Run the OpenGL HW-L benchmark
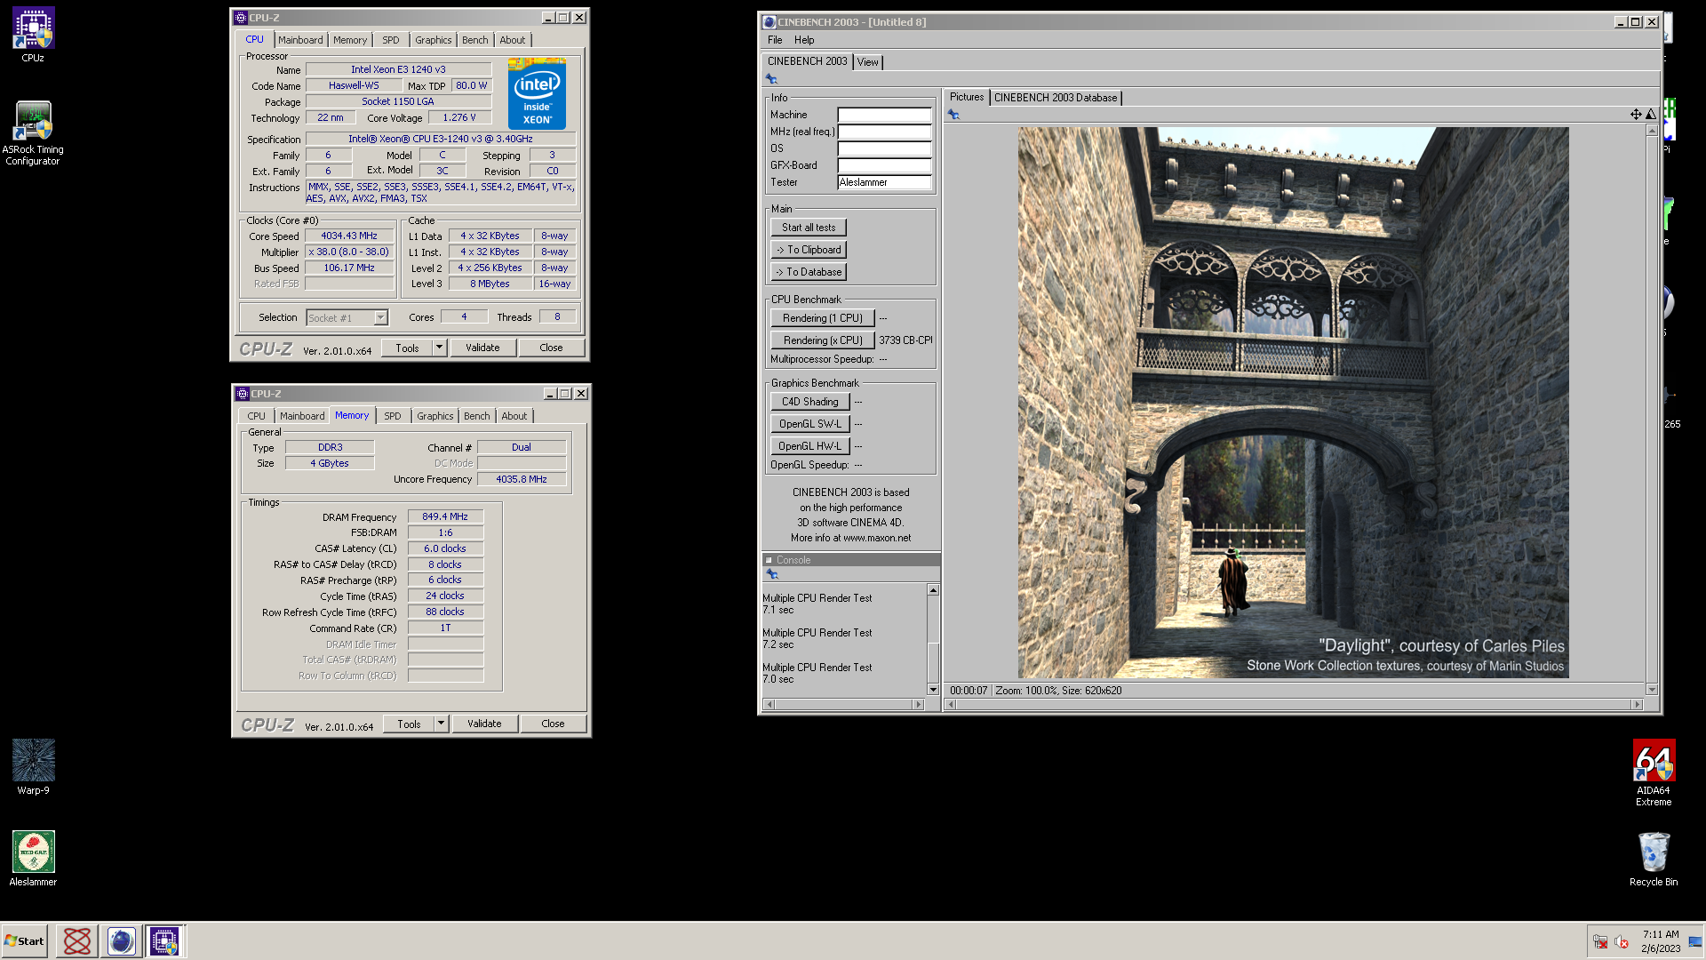The image size is (1706, 960). click(x=810, y=446)
